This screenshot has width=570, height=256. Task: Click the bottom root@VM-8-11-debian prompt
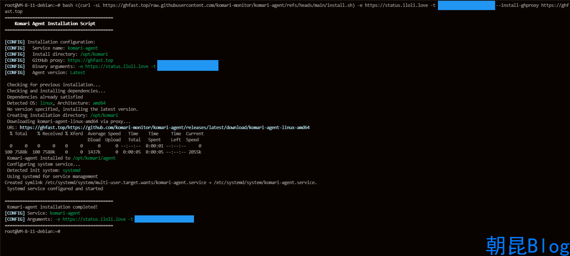tap(32, 232)
